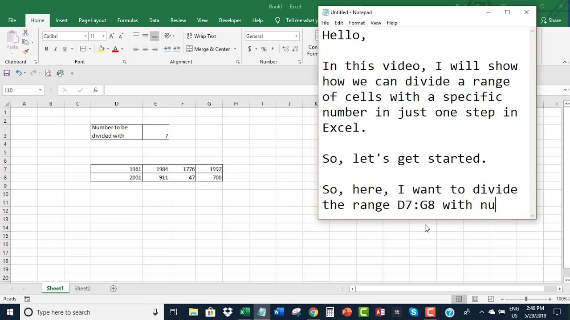Click the Decrease Indent icon

pos(167,49)
